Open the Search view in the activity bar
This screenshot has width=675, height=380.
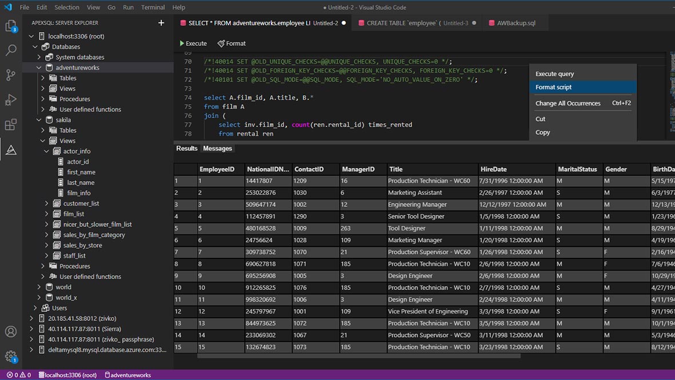(12, 50)
